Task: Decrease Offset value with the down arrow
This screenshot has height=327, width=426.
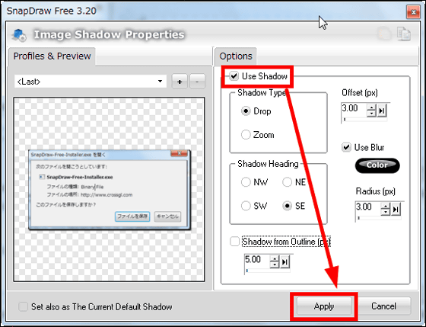Action: click(x=371, y=114)
